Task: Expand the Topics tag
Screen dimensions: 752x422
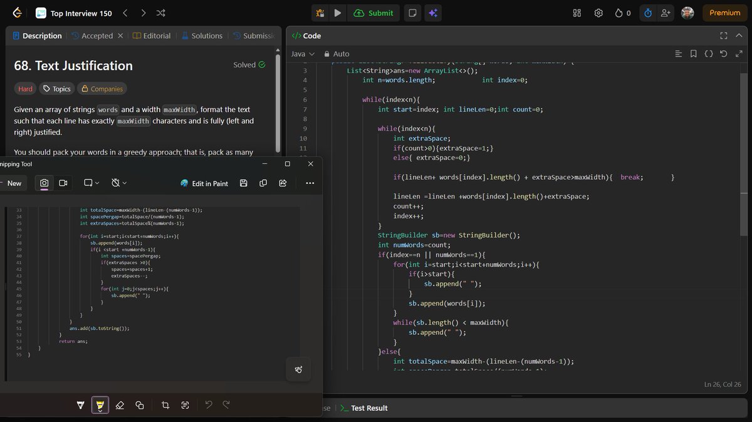Action: click(x=56, y=89)
